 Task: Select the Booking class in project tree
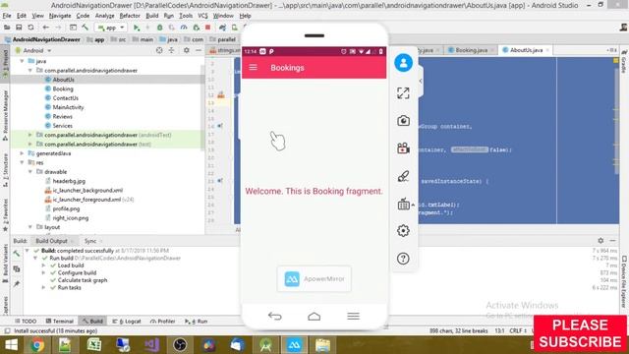[63, 88]
